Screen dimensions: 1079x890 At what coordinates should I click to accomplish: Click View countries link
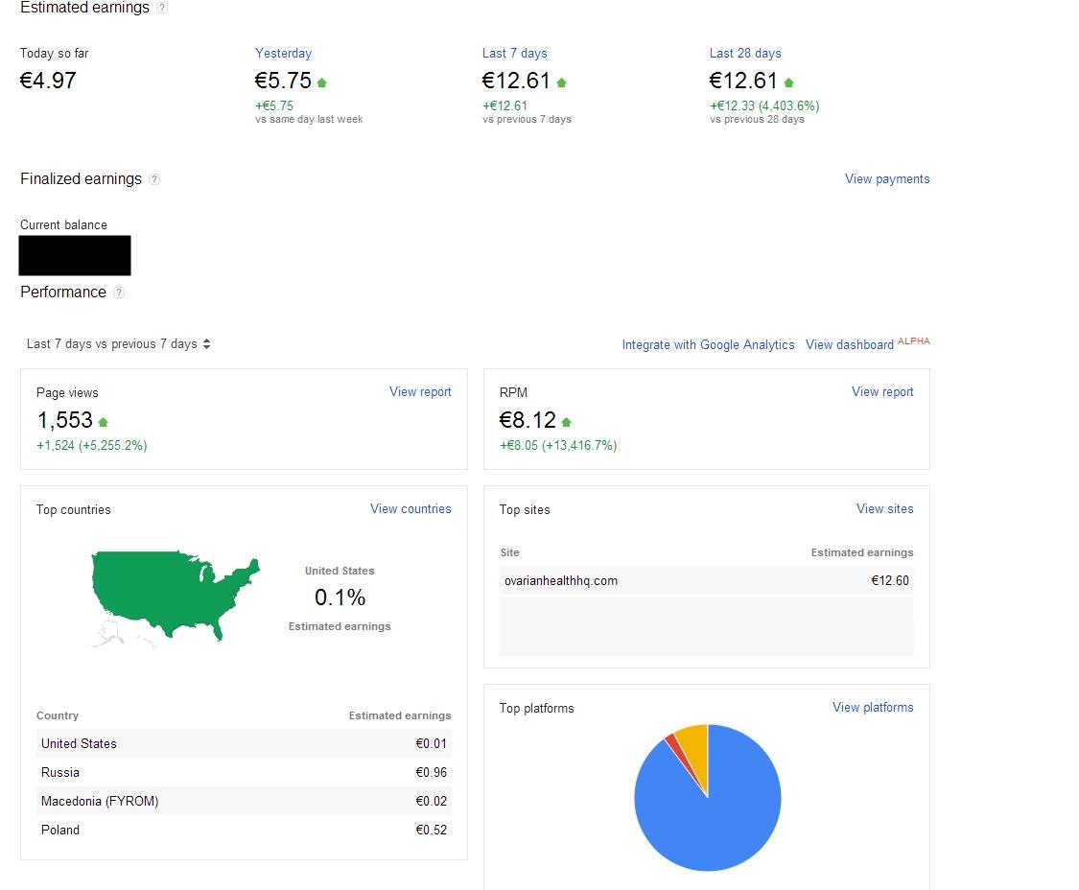[410, 509]
